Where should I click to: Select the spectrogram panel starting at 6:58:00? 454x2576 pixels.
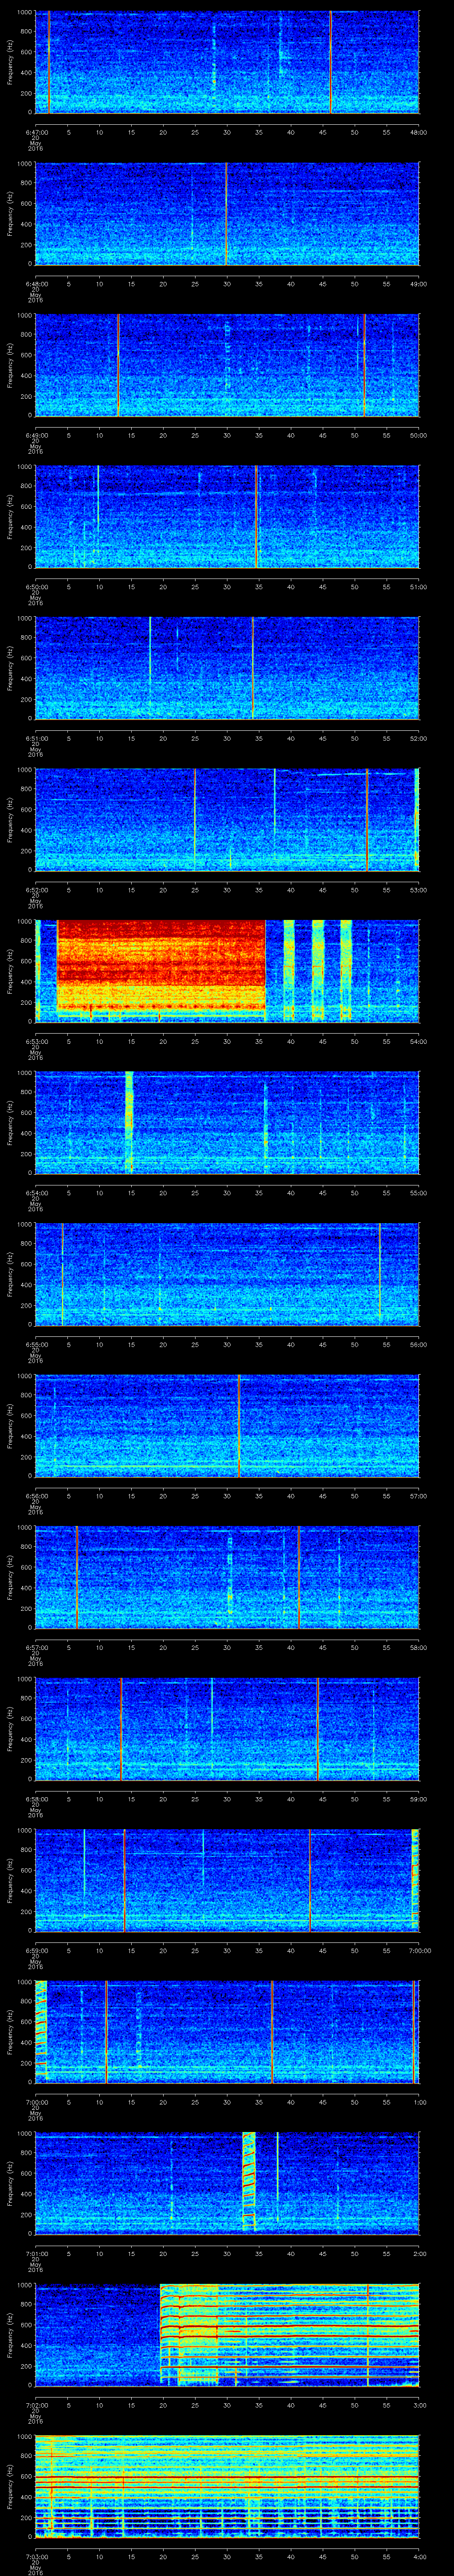[227, 1729]
